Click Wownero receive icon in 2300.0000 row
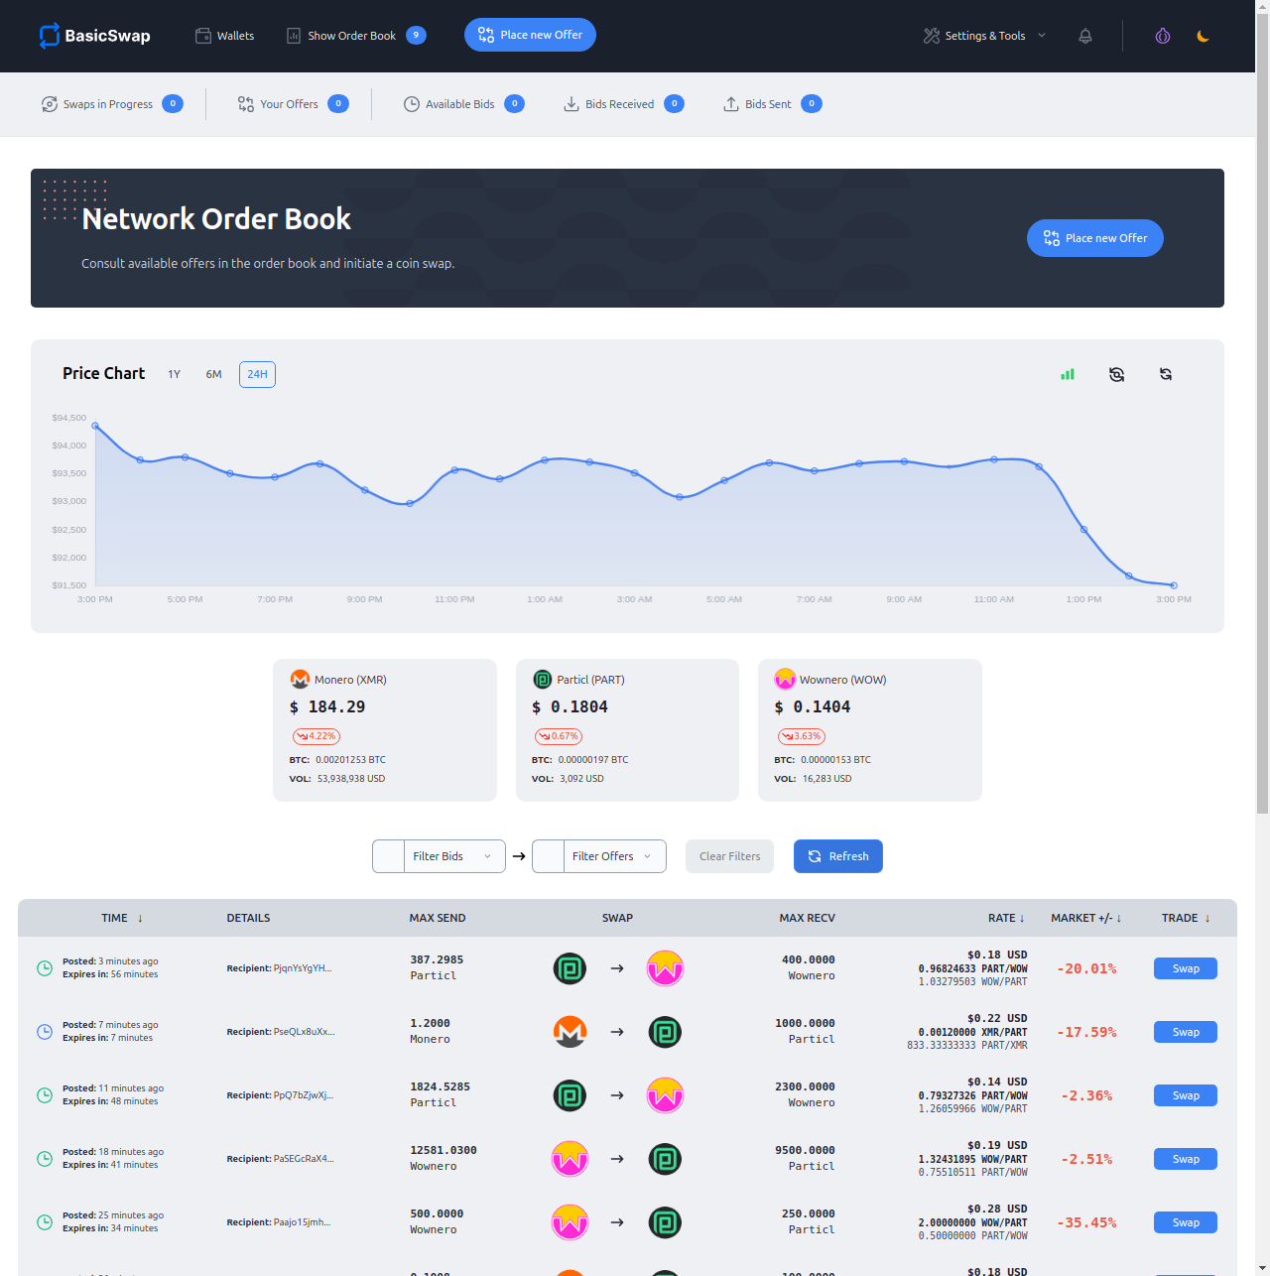The image size is (1270, 1276). pyautogui.click(x=665, y=1095)
